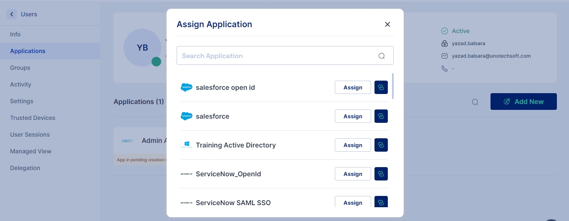Click the Search Application input field
This screenshot has width=569, height=221.
(x=276, y=56)
